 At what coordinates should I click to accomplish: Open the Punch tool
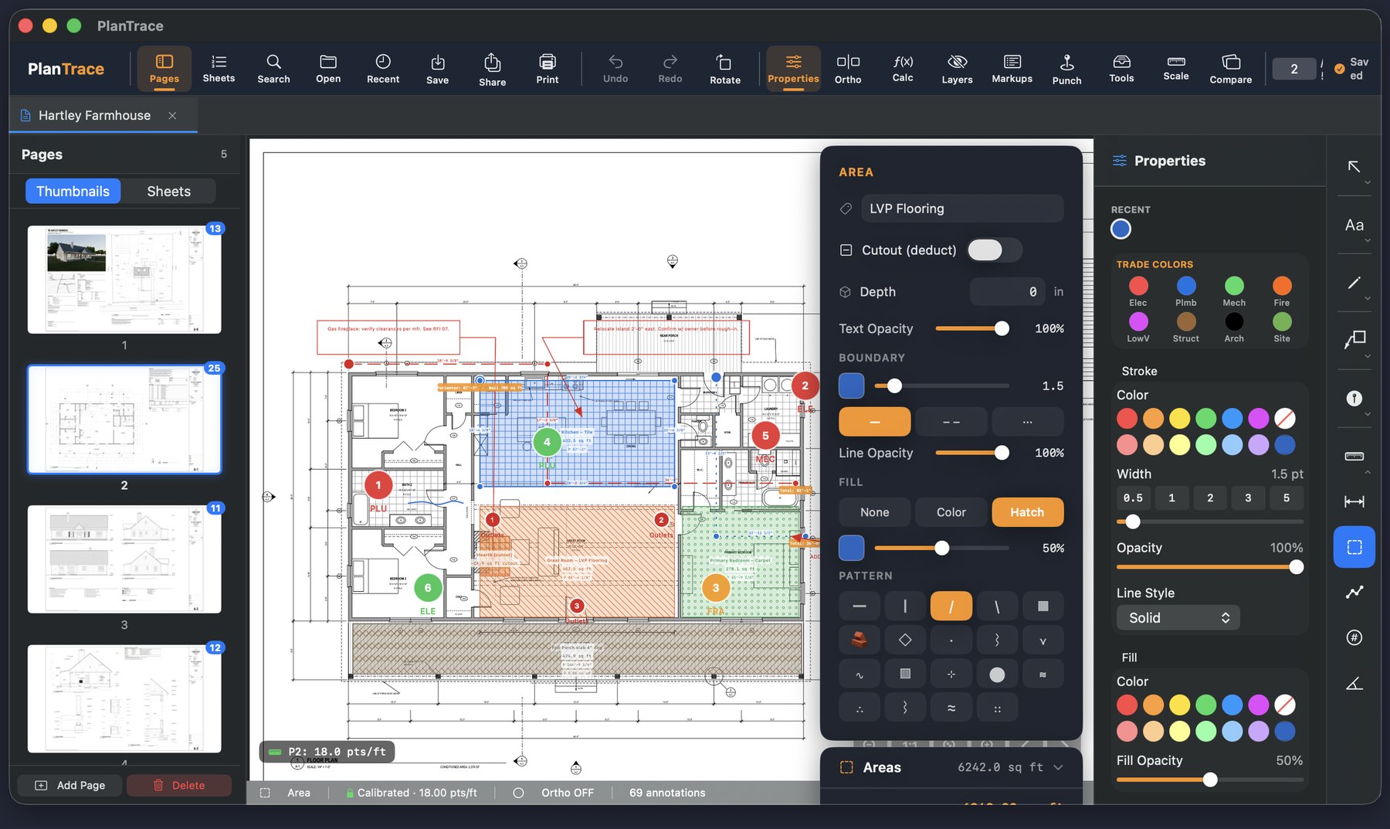[x=1066, y=69]
